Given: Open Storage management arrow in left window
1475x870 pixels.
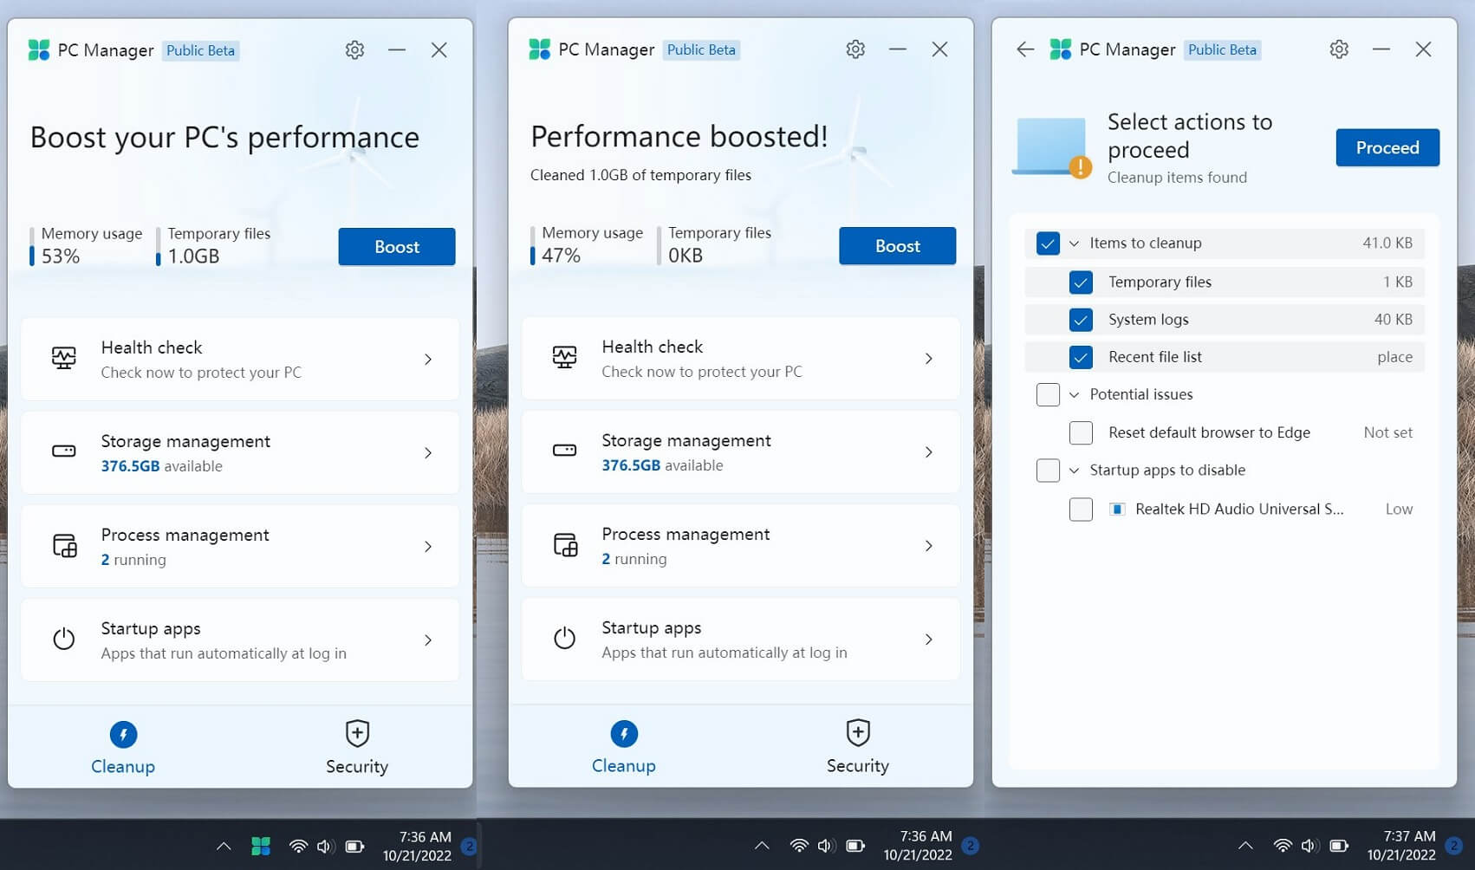Looking at the screenshot, I should (x=428, y=452).
